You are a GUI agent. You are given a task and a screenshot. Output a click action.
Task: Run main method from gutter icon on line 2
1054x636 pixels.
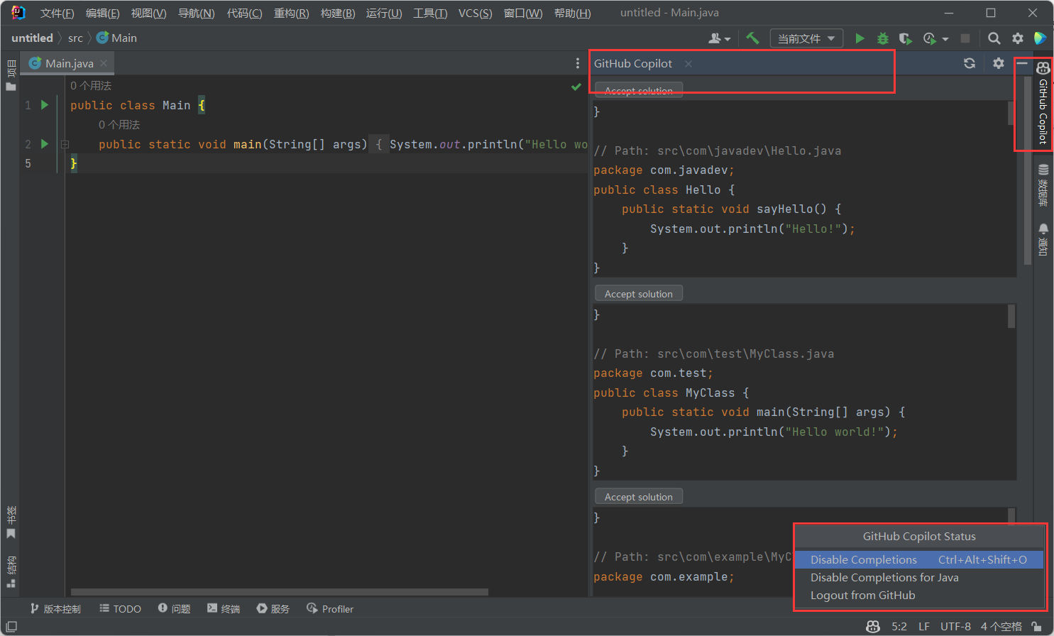pyautogui.click(x=45, y=144)
